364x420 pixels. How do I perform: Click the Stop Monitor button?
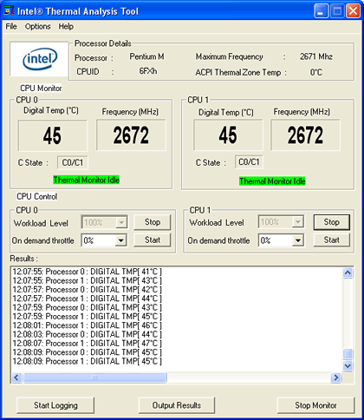point(315,405)
